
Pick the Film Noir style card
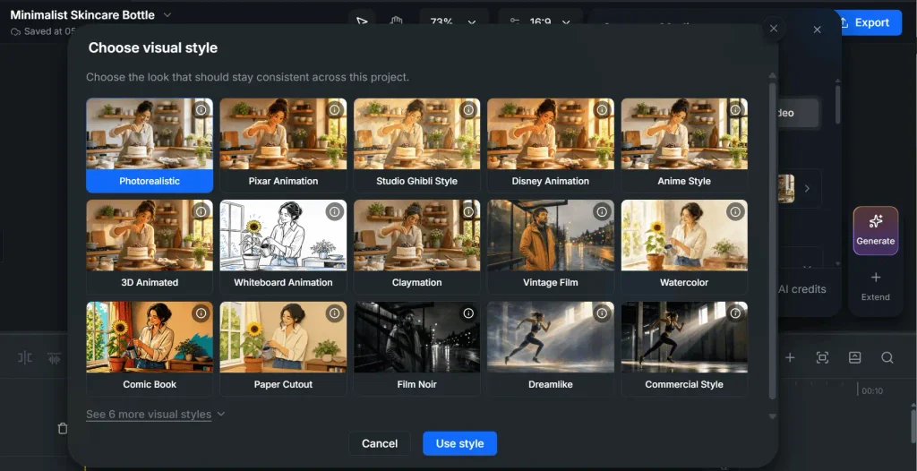[x=417, y=348]
